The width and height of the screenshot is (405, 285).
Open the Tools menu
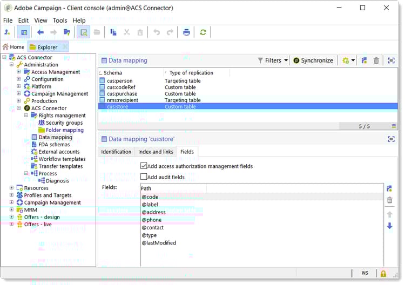pyautogui.click(x=59, y=21)
